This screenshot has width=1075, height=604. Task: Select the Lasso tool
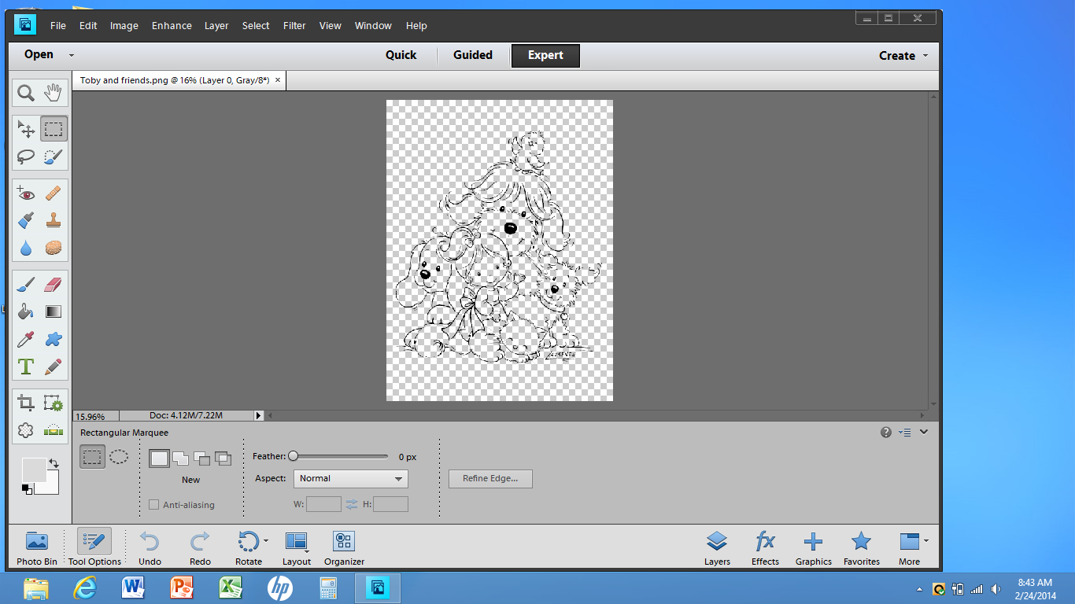click(26, 157)
